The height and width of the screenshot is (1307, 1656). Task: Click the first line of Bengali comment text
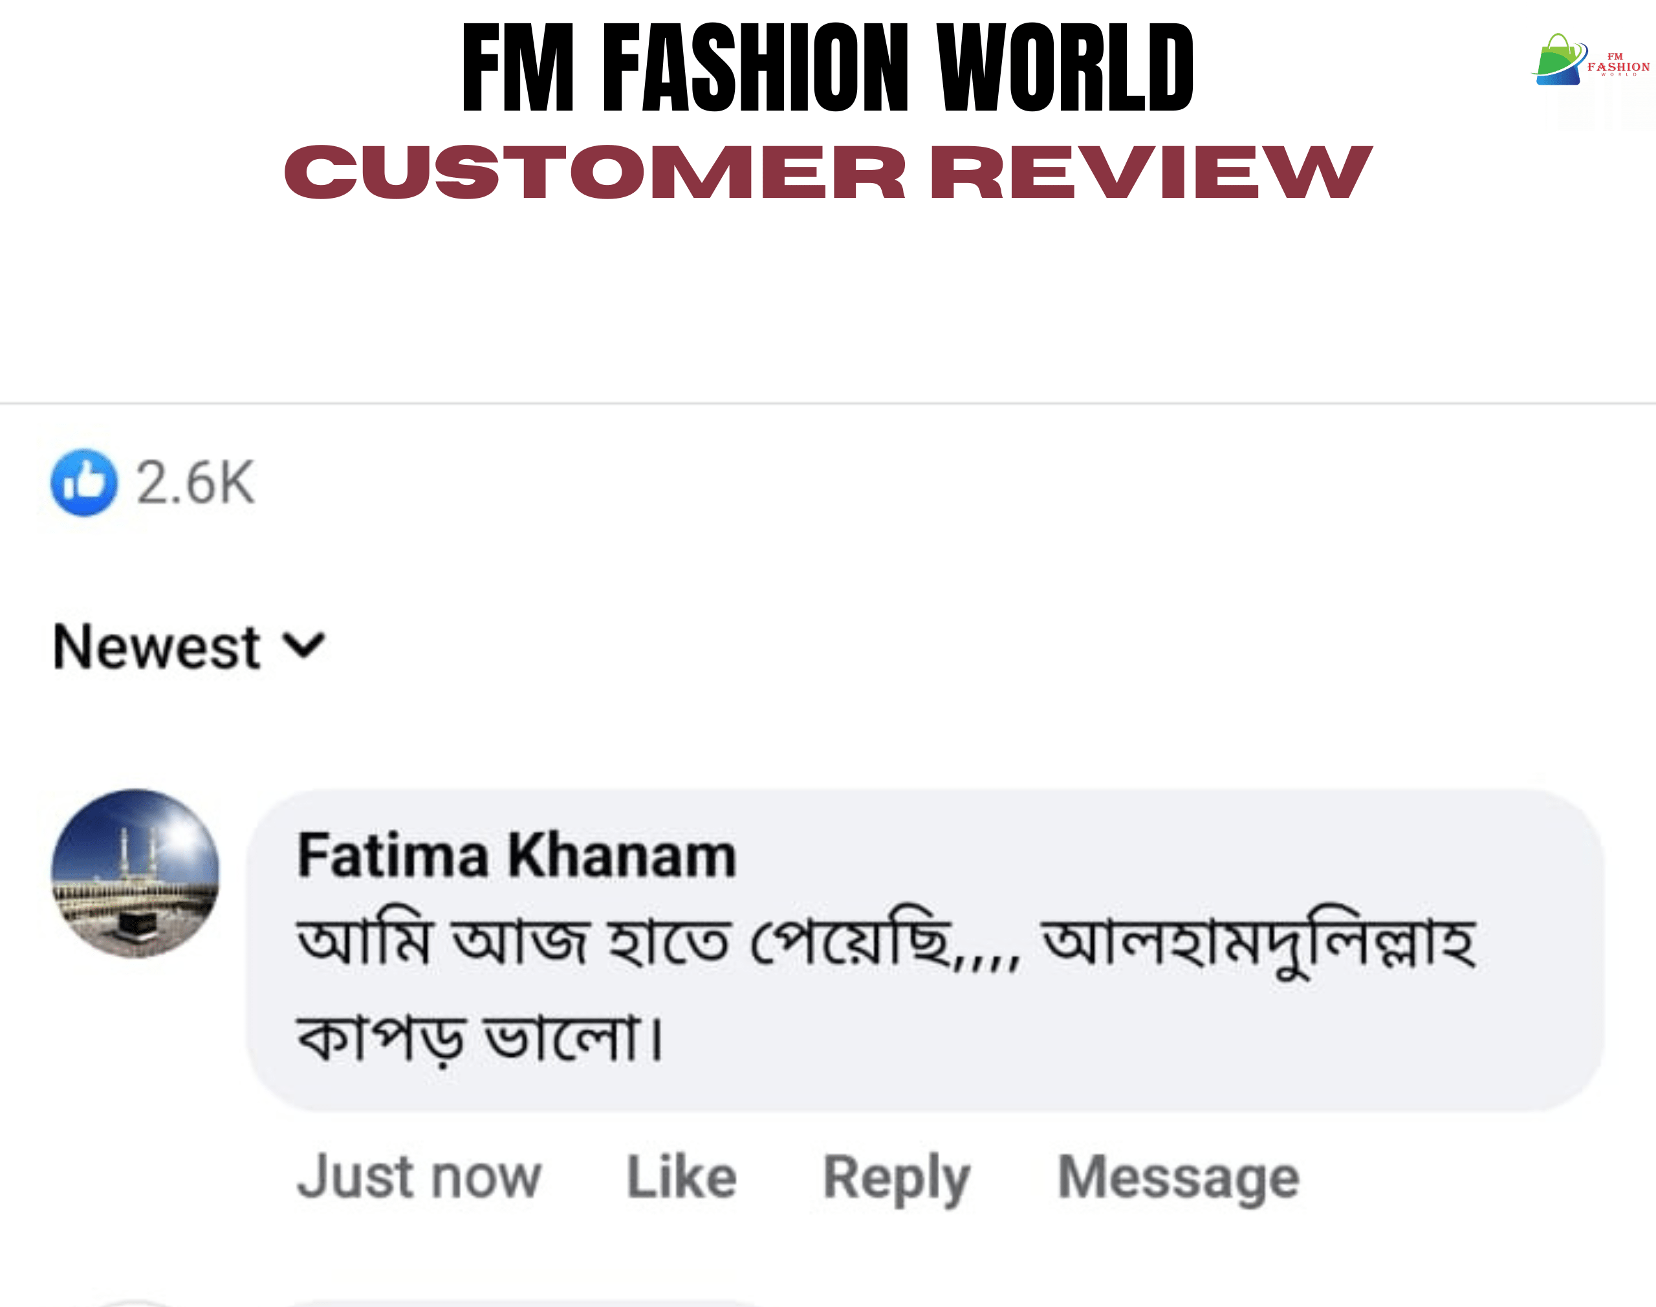[658, 943]
